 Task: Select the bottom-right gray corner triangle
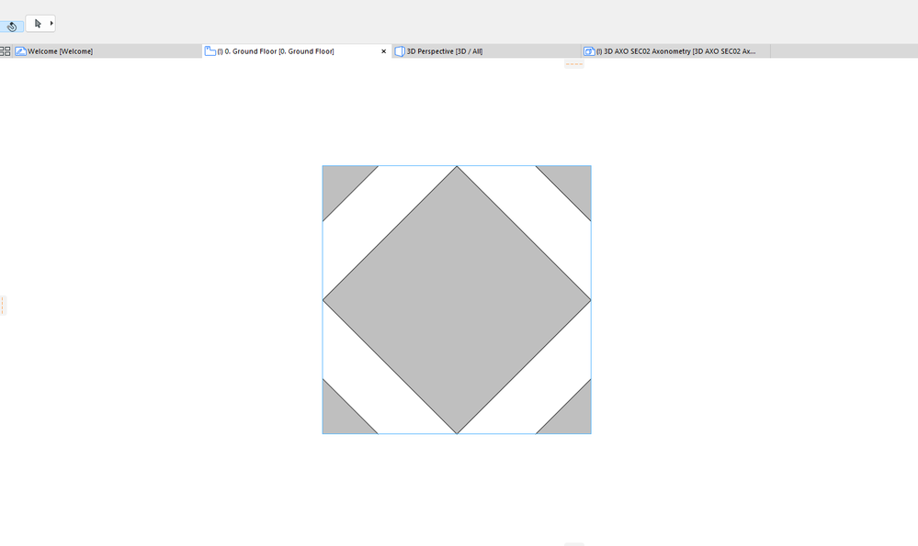coord(572,416)
